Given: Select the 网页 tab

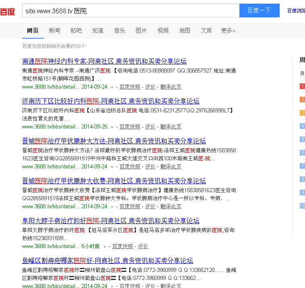Looking at the screenshot, I should pos(33,31).
